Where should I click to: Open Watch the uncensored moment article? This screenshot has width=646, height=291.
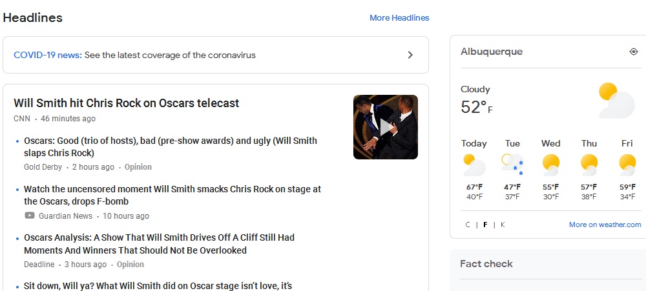tap(172, 195)
